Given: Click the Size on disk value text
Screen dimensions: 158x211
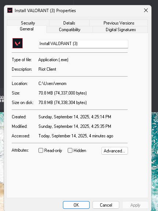Looking at the screenshot, I should (x=63, y=103).
